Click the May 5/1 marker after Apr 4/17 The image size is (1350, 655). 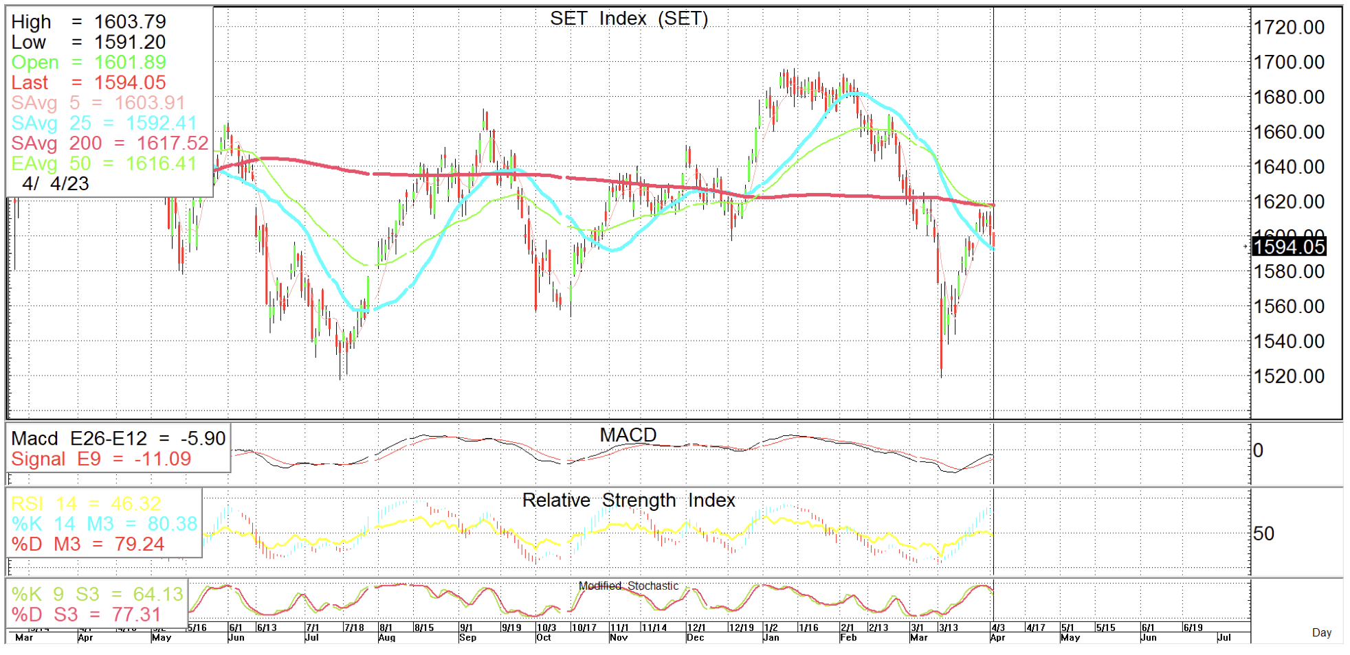click(1070, 632)
